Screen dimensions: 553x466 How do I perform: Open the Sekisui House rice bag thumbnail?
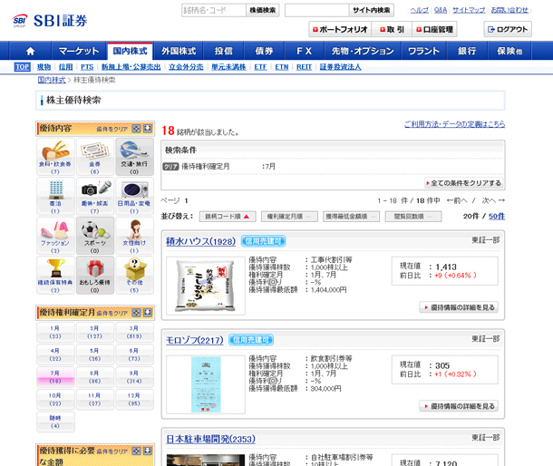point(206,286)
